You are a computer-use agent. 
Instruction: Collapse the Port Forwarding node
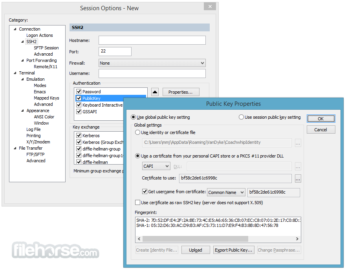pyautogui.click(x=22, y=60)
